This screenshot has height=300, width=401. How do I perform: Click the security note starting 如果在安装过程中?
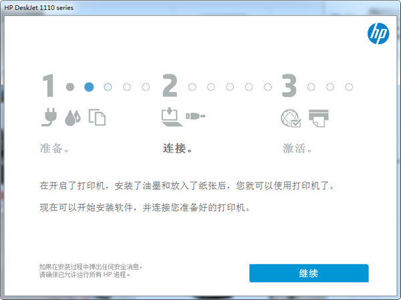[90, 267]
